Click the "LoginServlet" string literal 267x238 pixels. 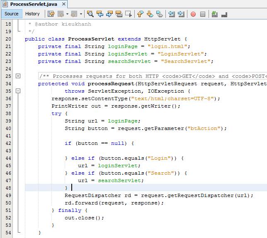coord(181,54)
